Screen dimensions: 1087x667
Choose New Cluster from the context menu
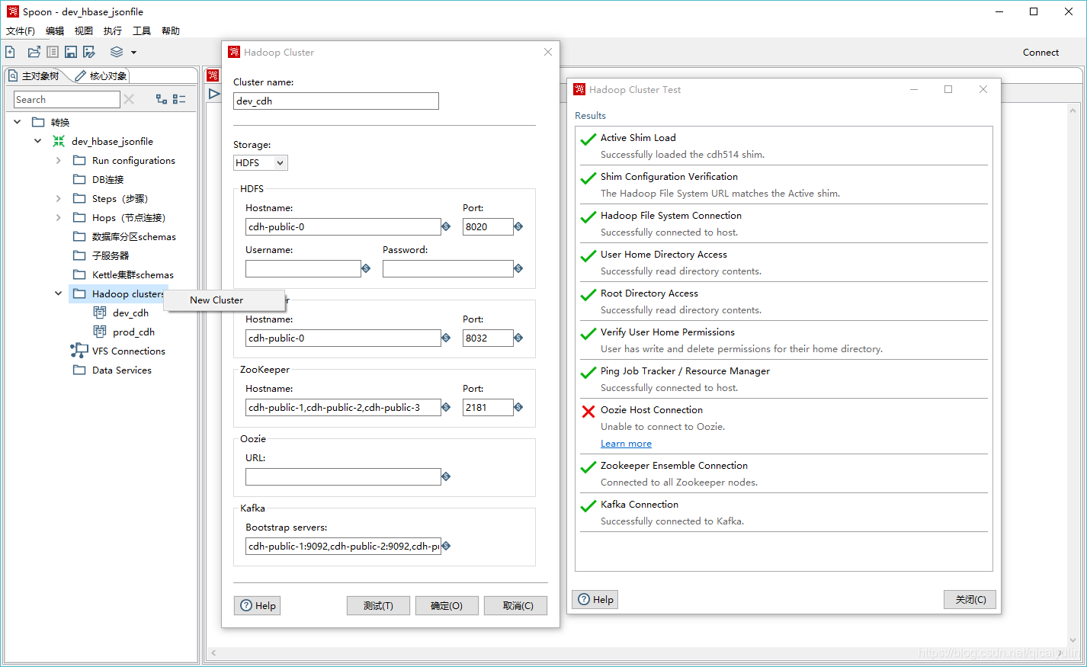point(216,300)
